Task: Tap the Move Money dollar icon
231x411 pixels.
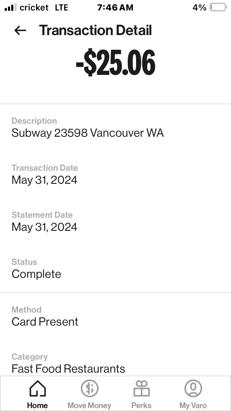Action: pyautogui.click(x=89, y=389)
